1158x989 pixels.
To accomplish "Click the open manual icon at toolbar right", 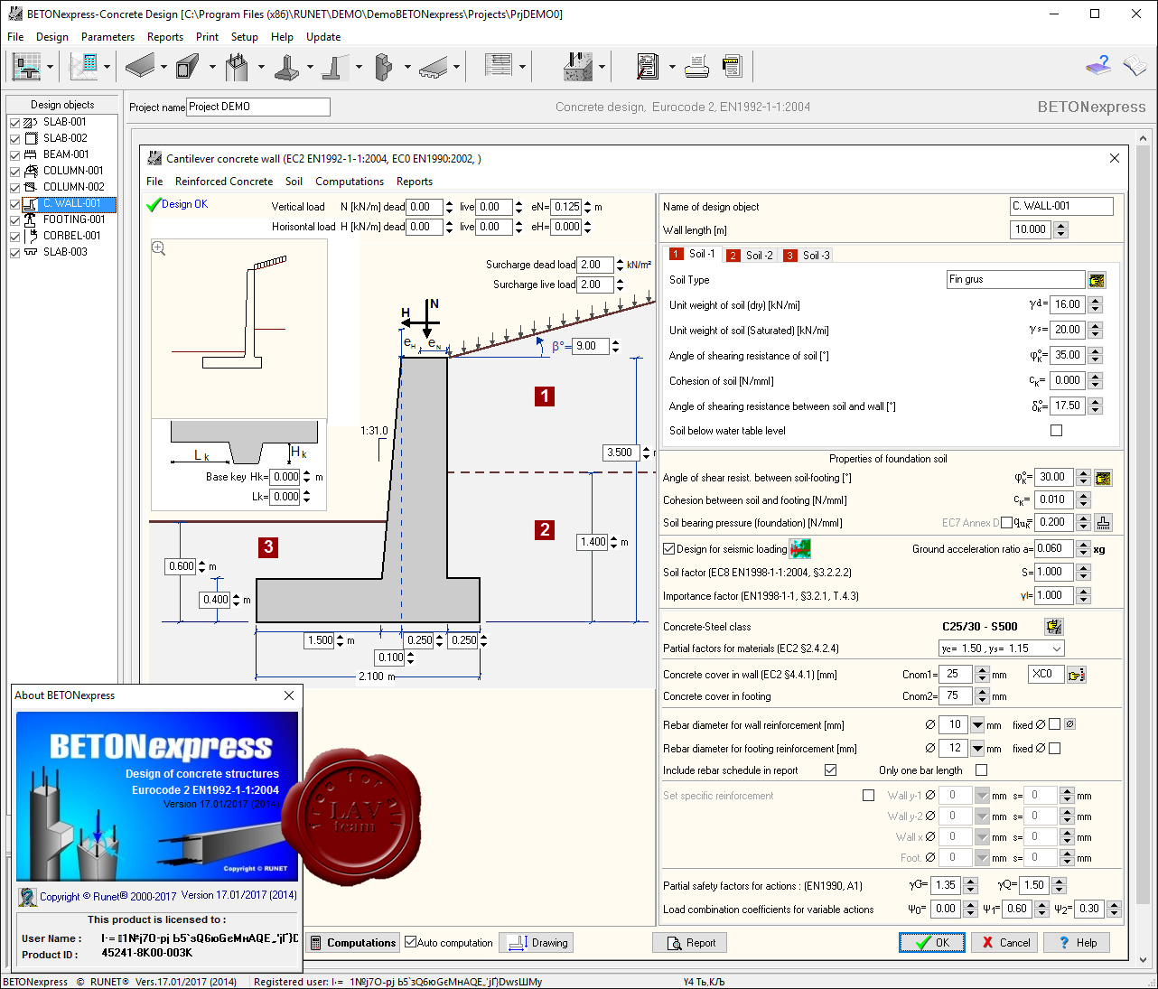I will [x=1135, y=65].
